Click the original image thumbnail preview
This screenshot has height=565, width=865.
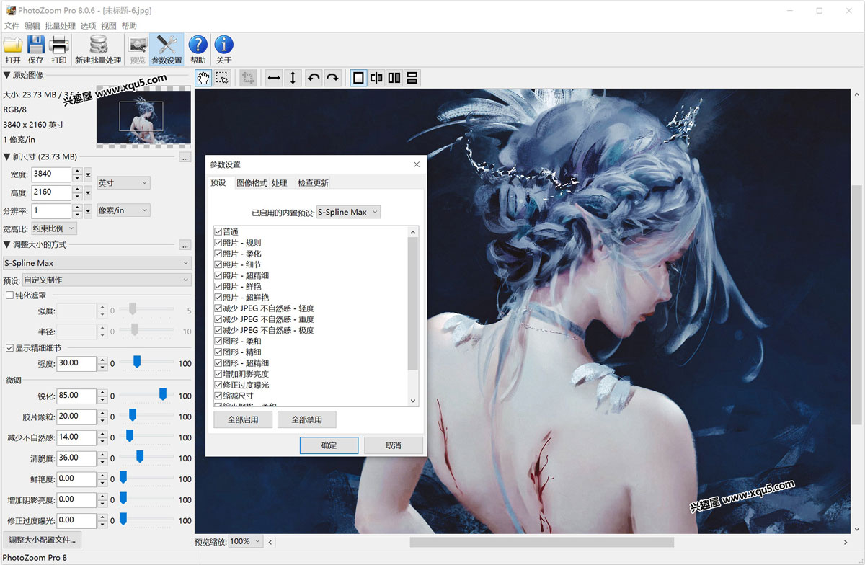pos(144,117)
